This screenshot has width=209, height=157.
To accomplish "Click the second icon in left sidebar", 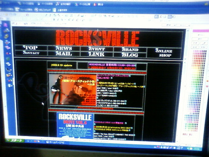I will (6, 31).
